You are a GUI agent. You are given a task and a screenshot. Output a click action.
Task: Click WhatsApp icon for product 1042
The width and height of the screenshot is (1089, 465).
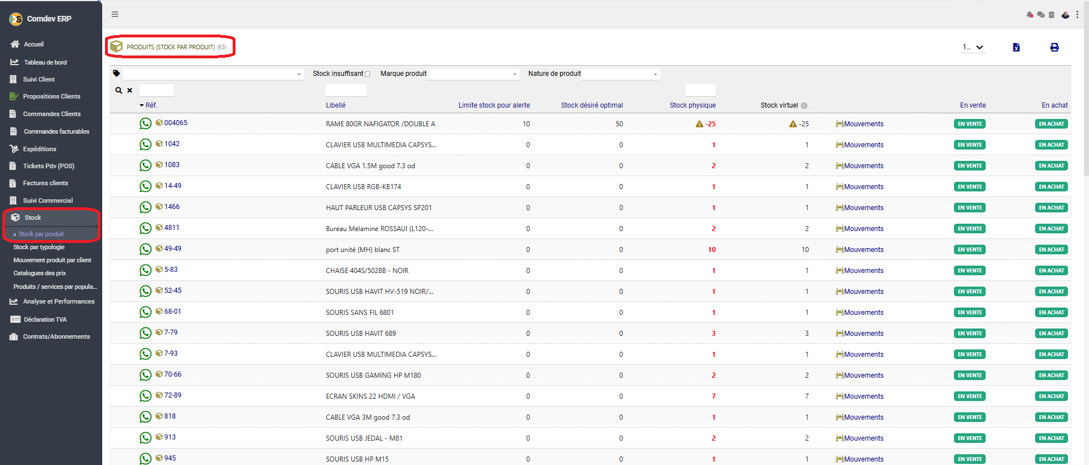click(x=145, y=144)
